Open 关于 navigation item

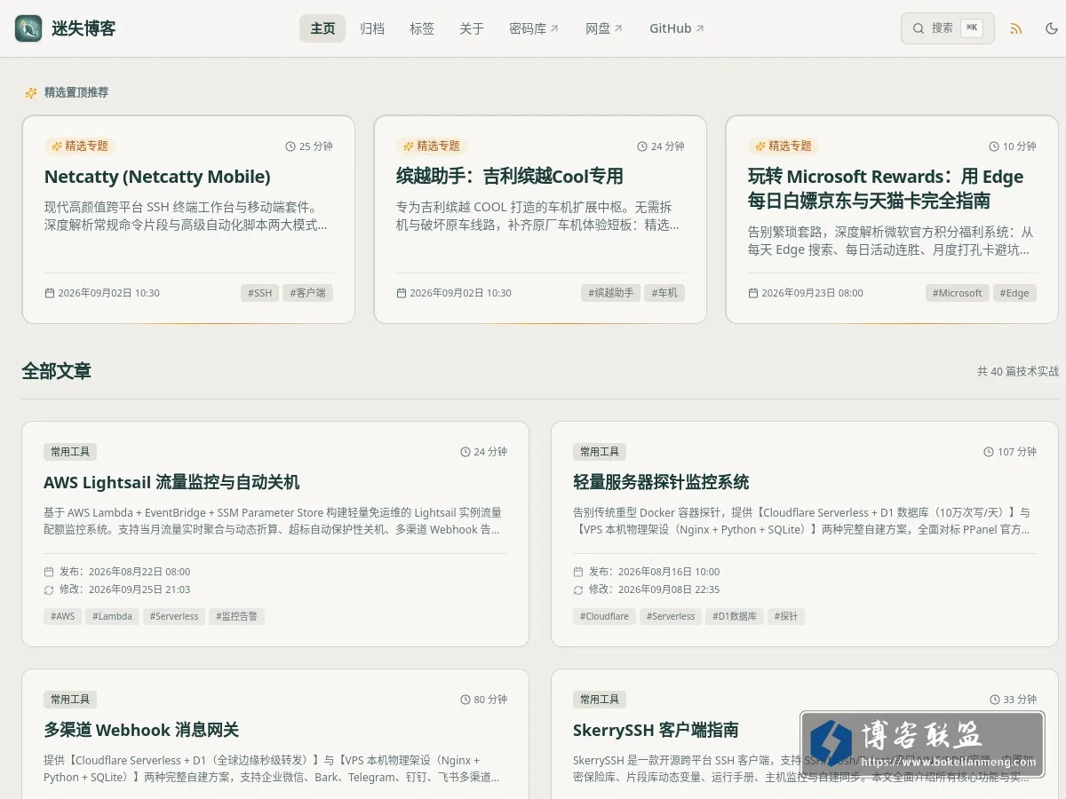click(x=472, y=28)
